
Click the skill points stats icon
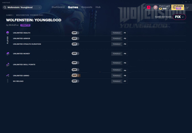(8, 65)
